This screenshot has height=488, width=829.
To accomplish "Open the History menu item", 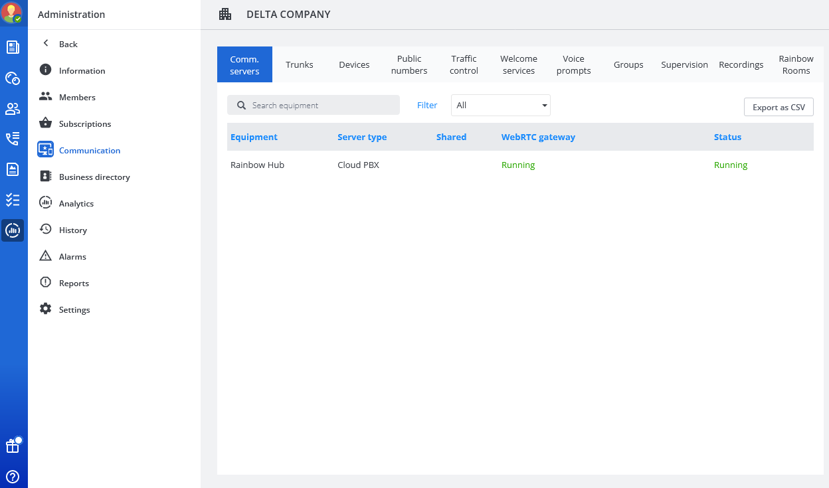I will (72, 230).
